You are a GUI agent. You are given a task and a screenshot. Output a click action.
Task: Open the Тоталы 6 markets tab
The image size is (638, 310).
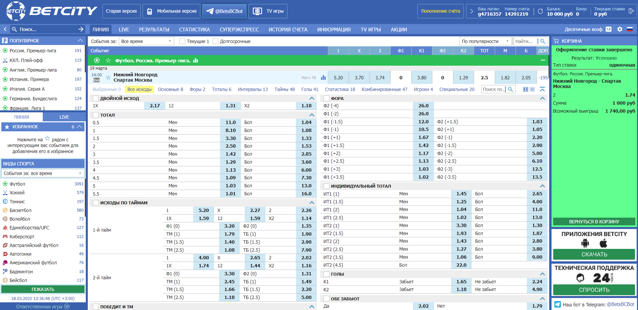[222, 89]
